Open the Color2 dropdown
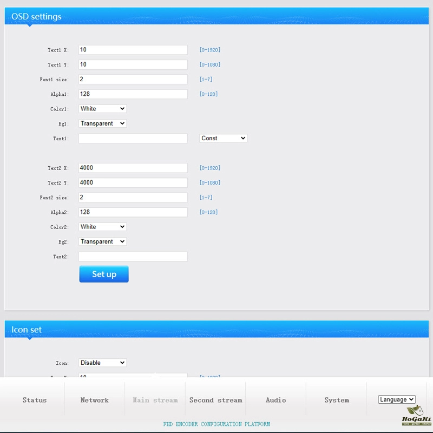 point(102,227)
